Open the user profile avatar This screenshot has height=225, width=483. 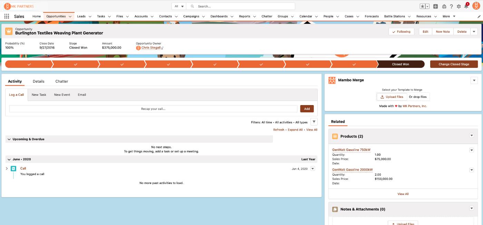tap(476, 6)
